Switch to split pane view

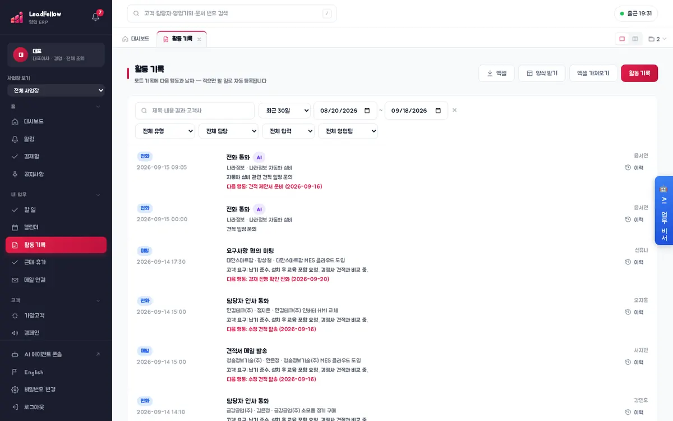click(635, 39)
